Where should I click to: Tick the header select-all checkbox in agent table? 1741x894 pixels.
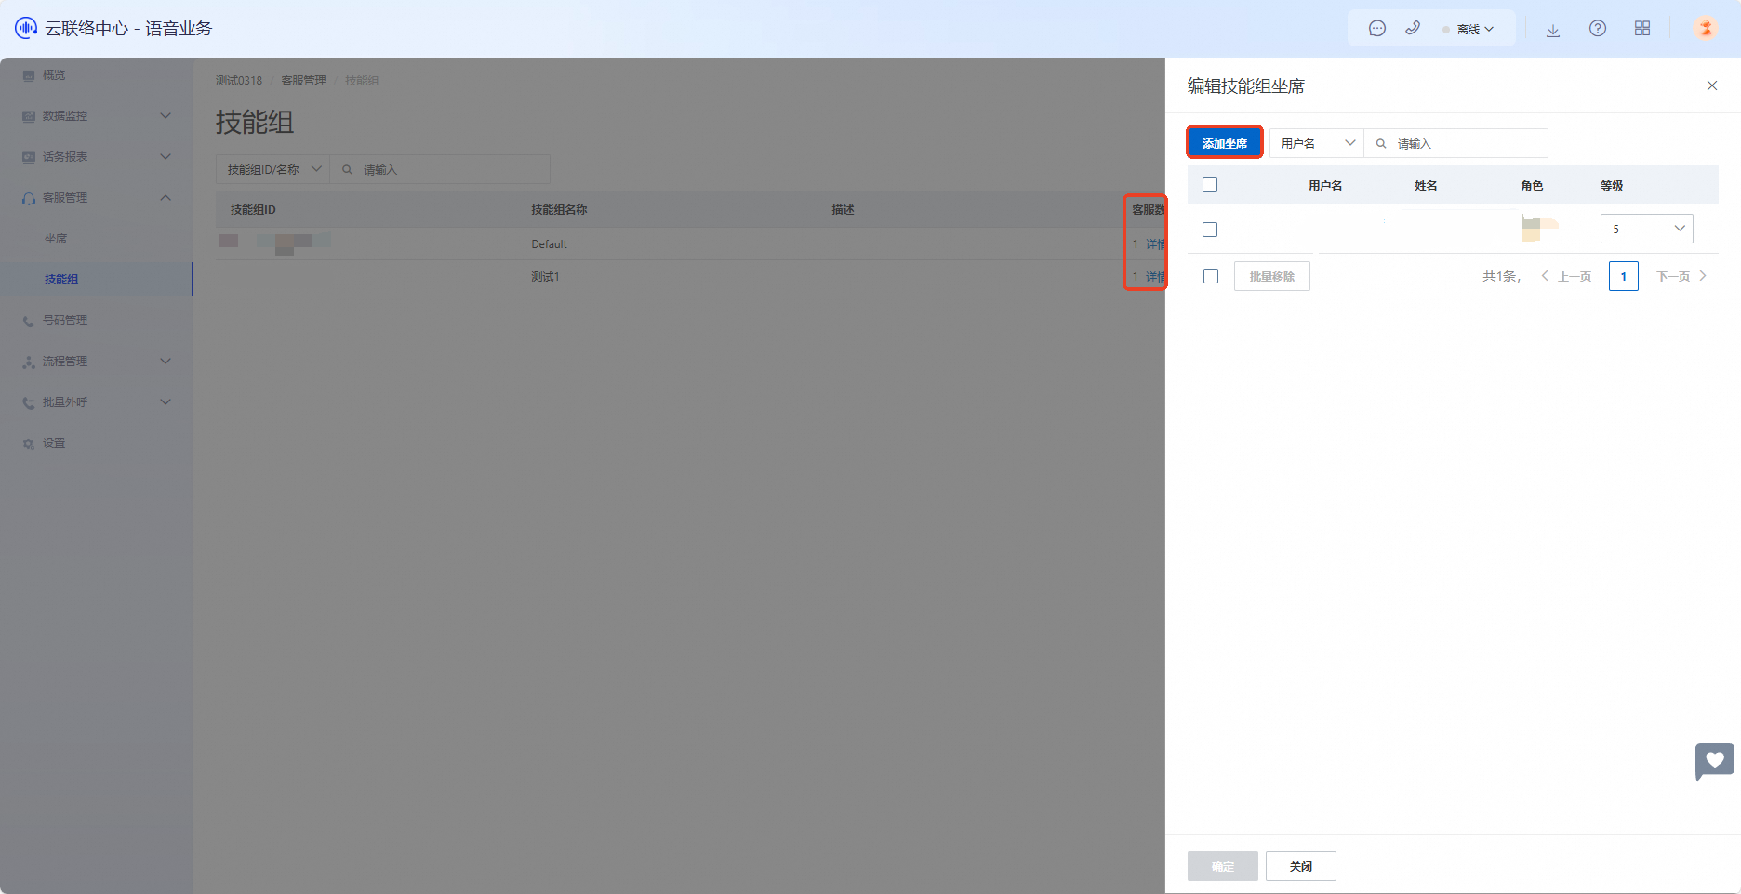click(x=1210, y=185)
